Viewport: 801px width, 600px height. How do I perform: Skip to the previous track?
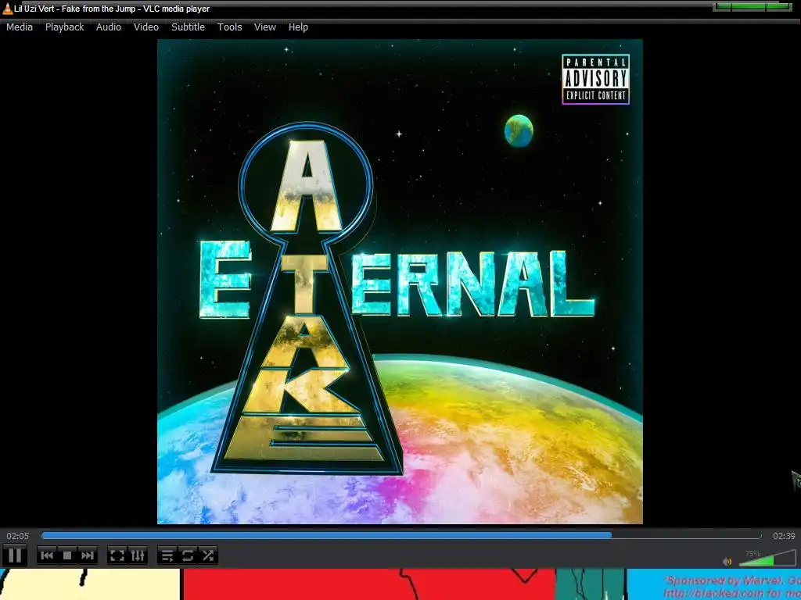coord(47,555)
